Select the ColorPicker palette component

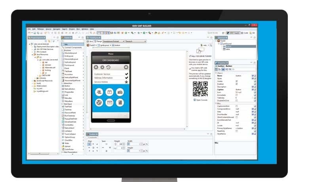click(70, 149)
